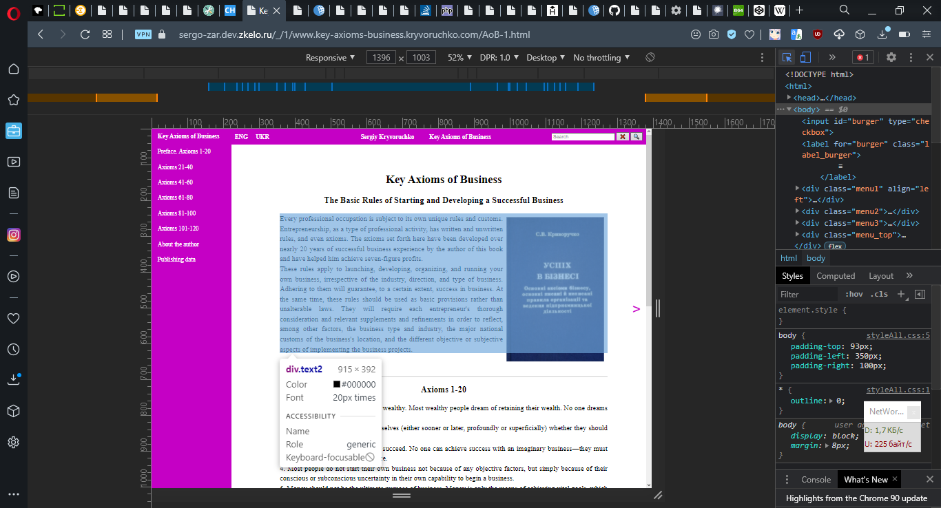Take a snapshot using the camera icon in the address bar
Image resolution: width=941 pixels, height=508 pixels.
[714, 34]
